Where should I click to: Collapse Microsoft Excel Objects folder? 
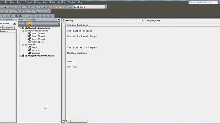23,31
